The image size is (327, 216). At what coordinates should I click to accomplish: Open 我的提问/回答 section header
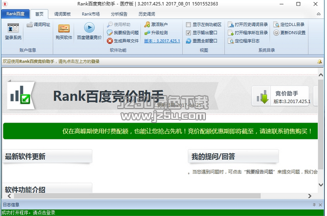[233, 156]
